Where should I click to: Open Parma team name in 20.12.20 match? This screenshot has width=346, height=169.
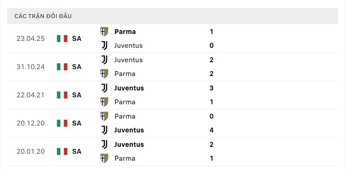tap(125, 116)
